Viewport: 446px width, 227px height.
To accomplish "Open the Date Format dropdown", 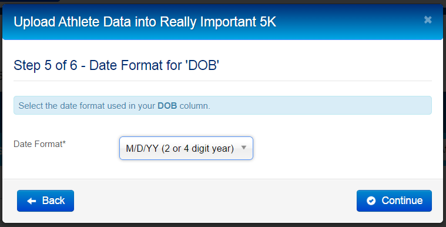I will [186, 148].
